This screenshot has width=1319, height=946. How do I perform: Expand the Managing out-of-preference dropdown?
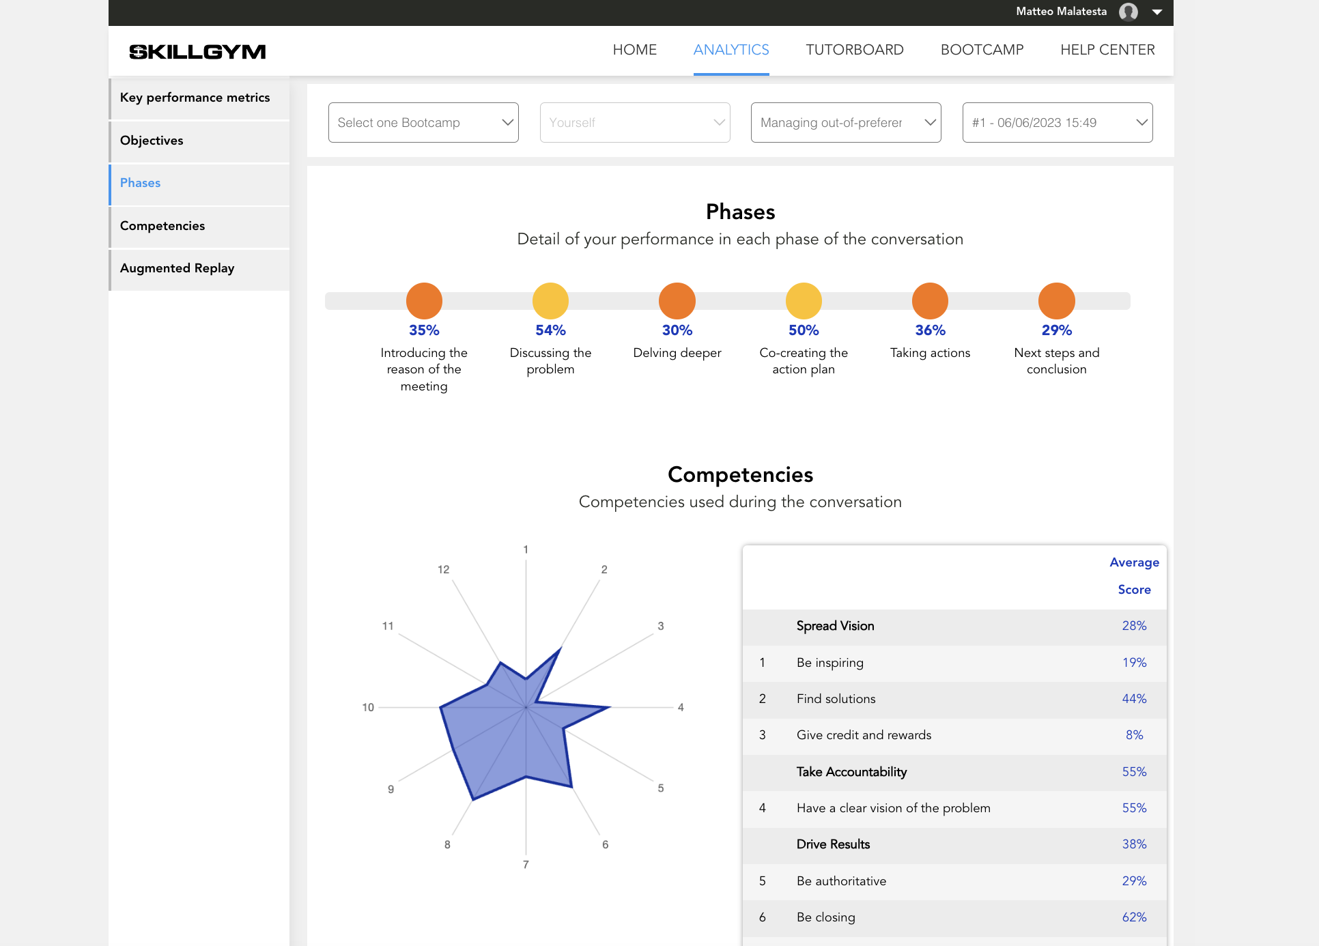click(846, 123)
